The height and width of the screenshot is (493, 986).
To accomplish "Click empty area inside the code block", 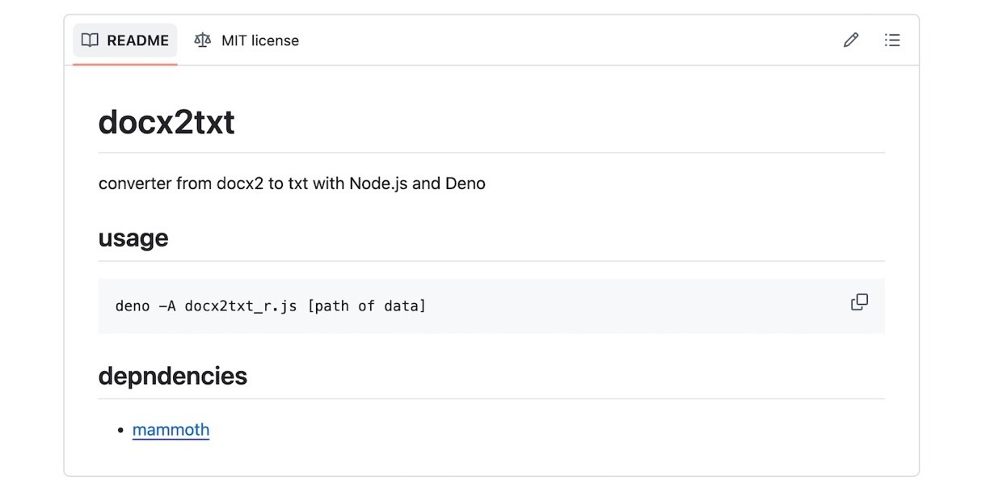I will click(630, 306).
